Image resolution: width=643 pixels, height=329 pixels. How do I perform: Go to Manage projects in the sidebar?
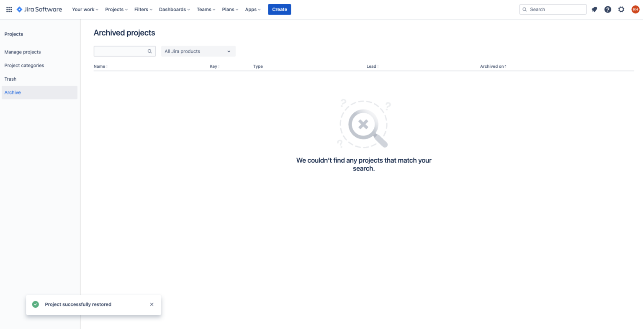(x=22, y=52)
